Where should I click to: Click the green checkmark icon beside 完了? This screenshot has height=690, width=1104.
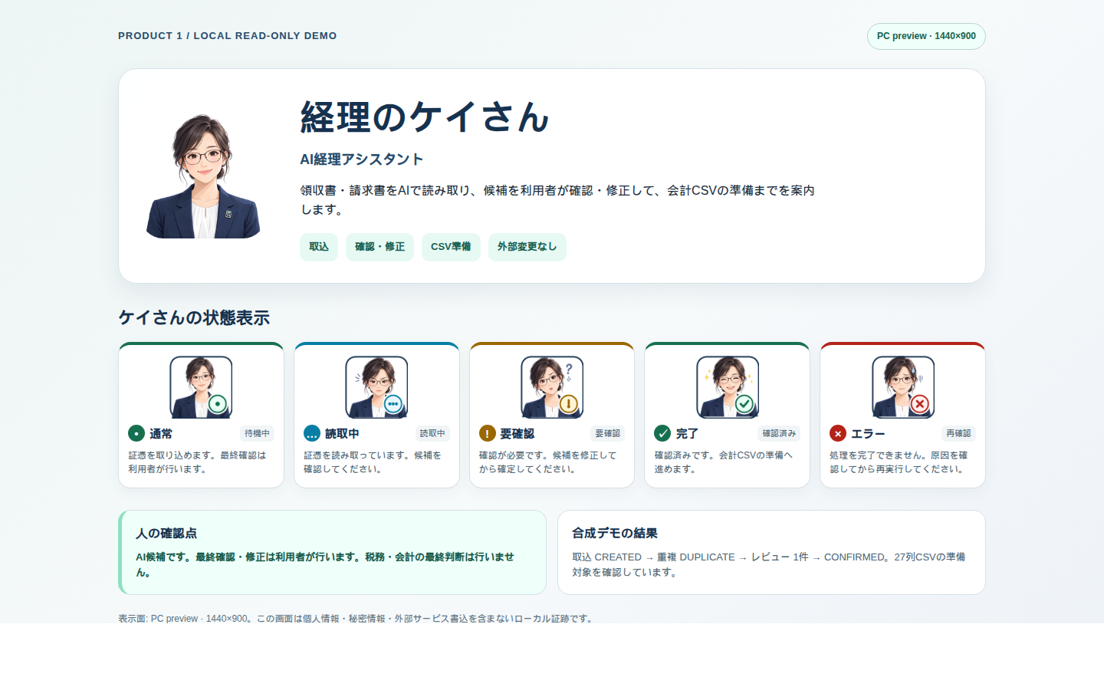pyautogui.click(x=662, y=434)
